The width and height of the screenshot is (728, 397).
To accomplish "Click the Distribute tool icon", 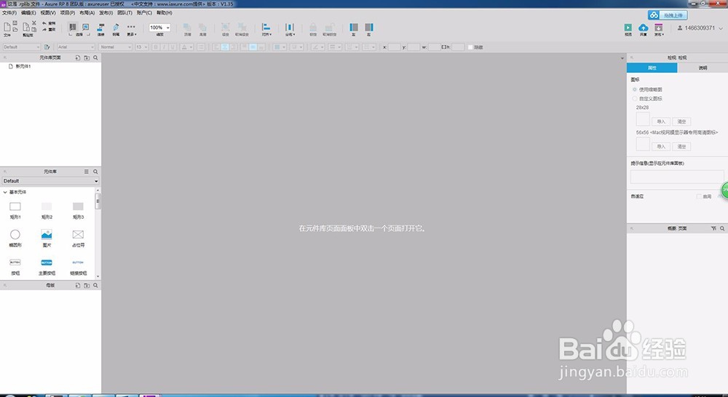I will 290,28.
